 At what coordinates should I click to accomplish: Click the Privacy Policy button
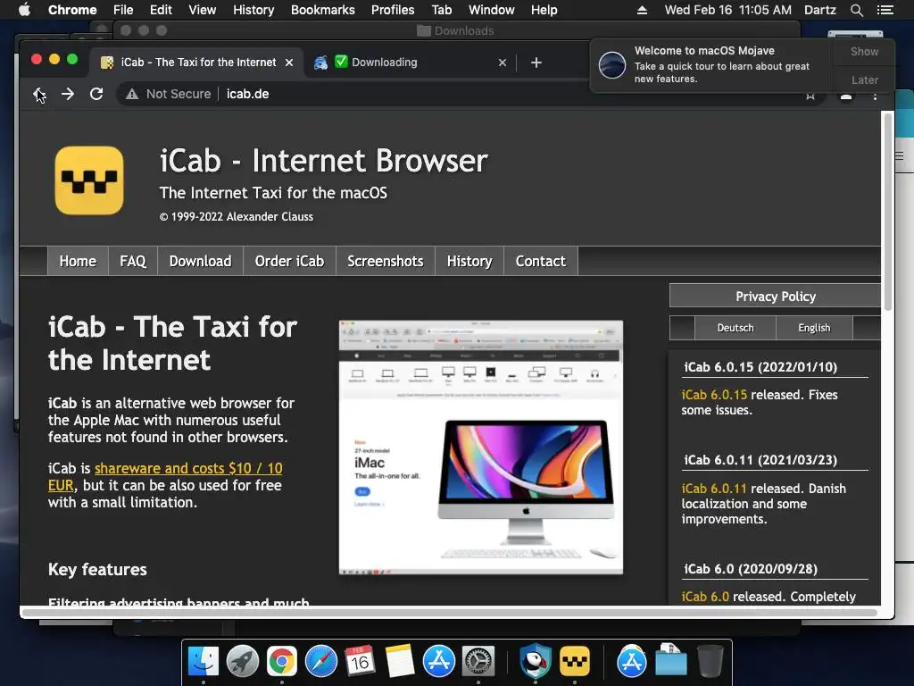pos(776,297)
